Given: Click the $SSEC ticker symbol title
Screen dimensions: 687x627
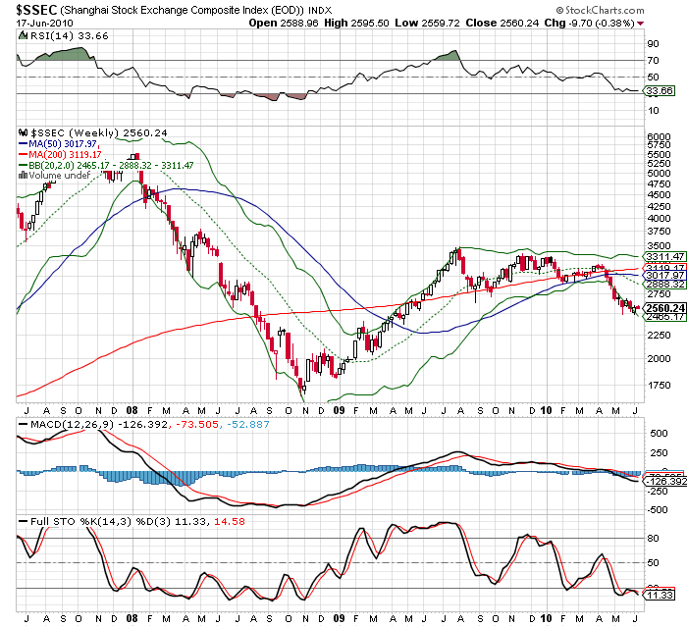Looking at the screenshot, I should click(36, 10).
